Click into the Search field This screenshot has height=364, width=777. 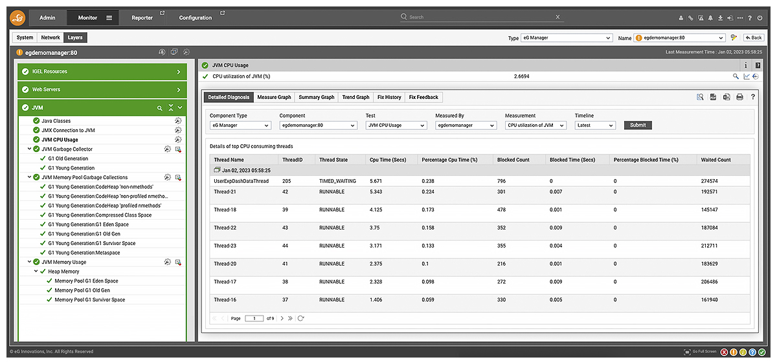[480, 17]
